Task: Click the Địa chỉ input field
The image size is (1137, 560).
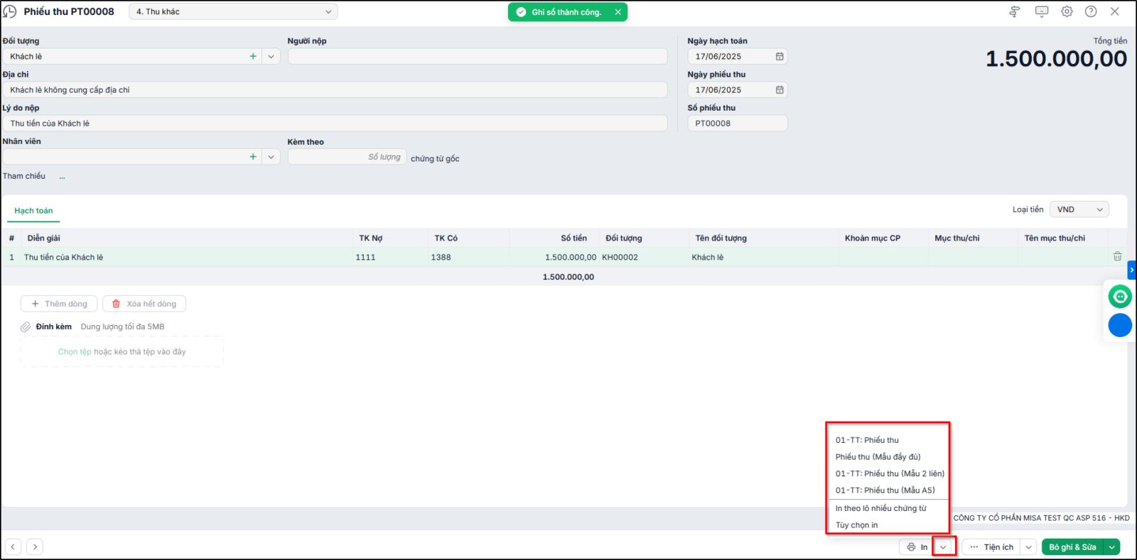Action: 335,89
